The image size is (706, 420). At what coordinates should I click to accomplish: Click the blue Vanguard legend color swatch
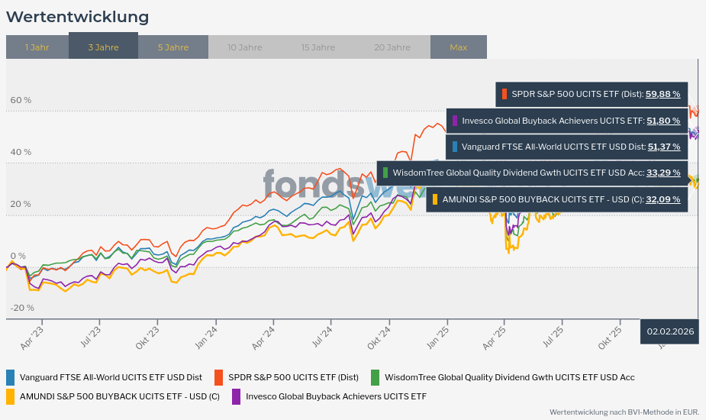[11, 377]
